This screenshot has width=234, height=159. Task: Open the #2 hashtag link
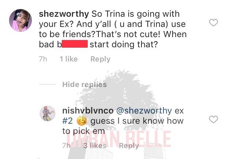[67, 121]
